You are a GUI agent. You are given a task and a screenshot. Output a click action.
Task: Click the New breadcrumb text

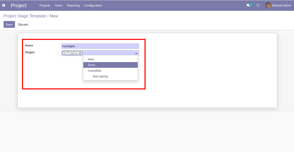tap(54, 16)
